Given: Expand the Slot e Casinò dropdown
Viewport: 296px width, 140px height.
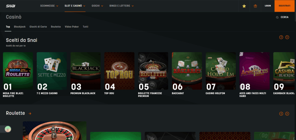Looking at the screenshot, I should click(x=75, y=6).
